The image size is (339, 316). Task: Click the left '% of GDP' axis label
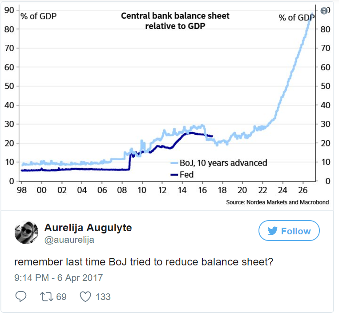[x=39, y=16]
